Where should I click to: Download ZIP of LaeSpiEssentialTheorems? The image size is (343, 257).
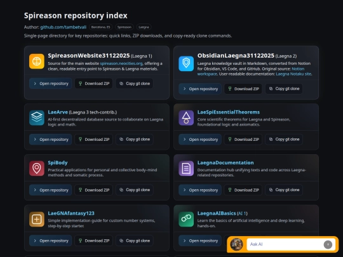[x=243, y=140]
